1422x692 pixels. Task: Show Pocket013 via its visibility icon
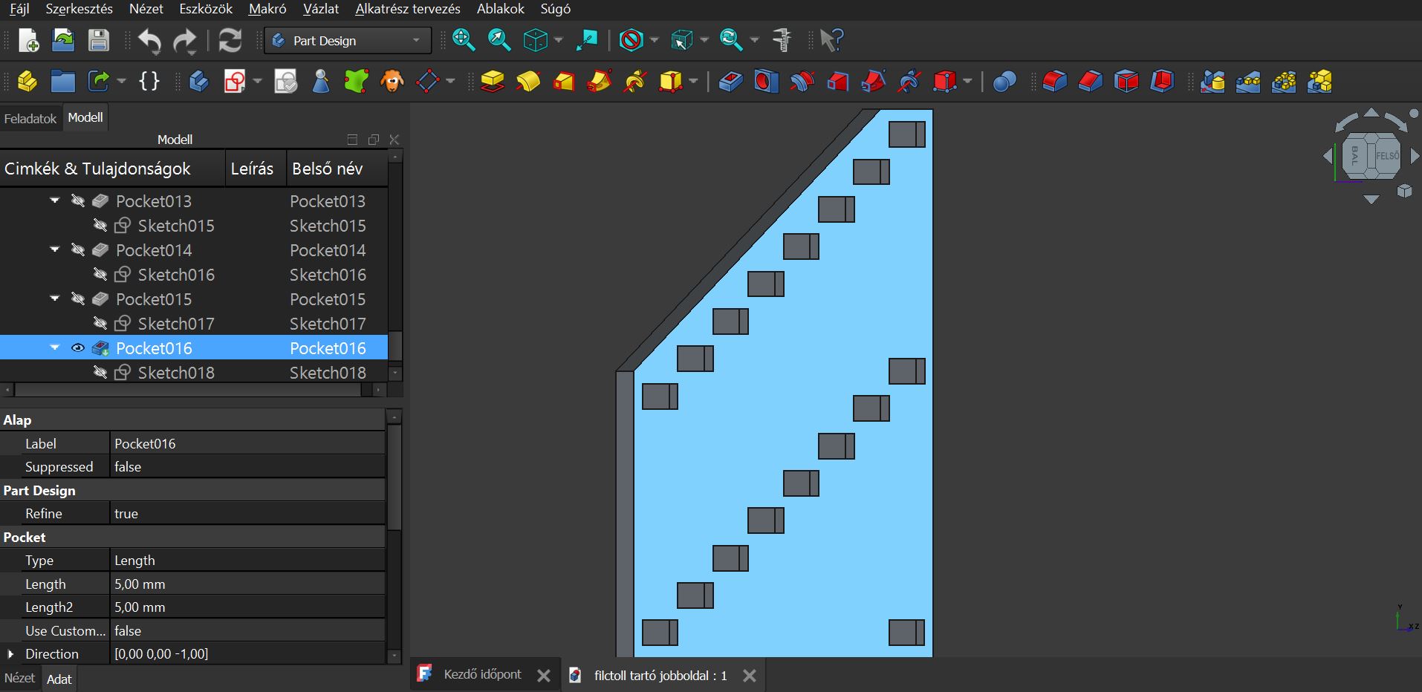click(78, 201)
